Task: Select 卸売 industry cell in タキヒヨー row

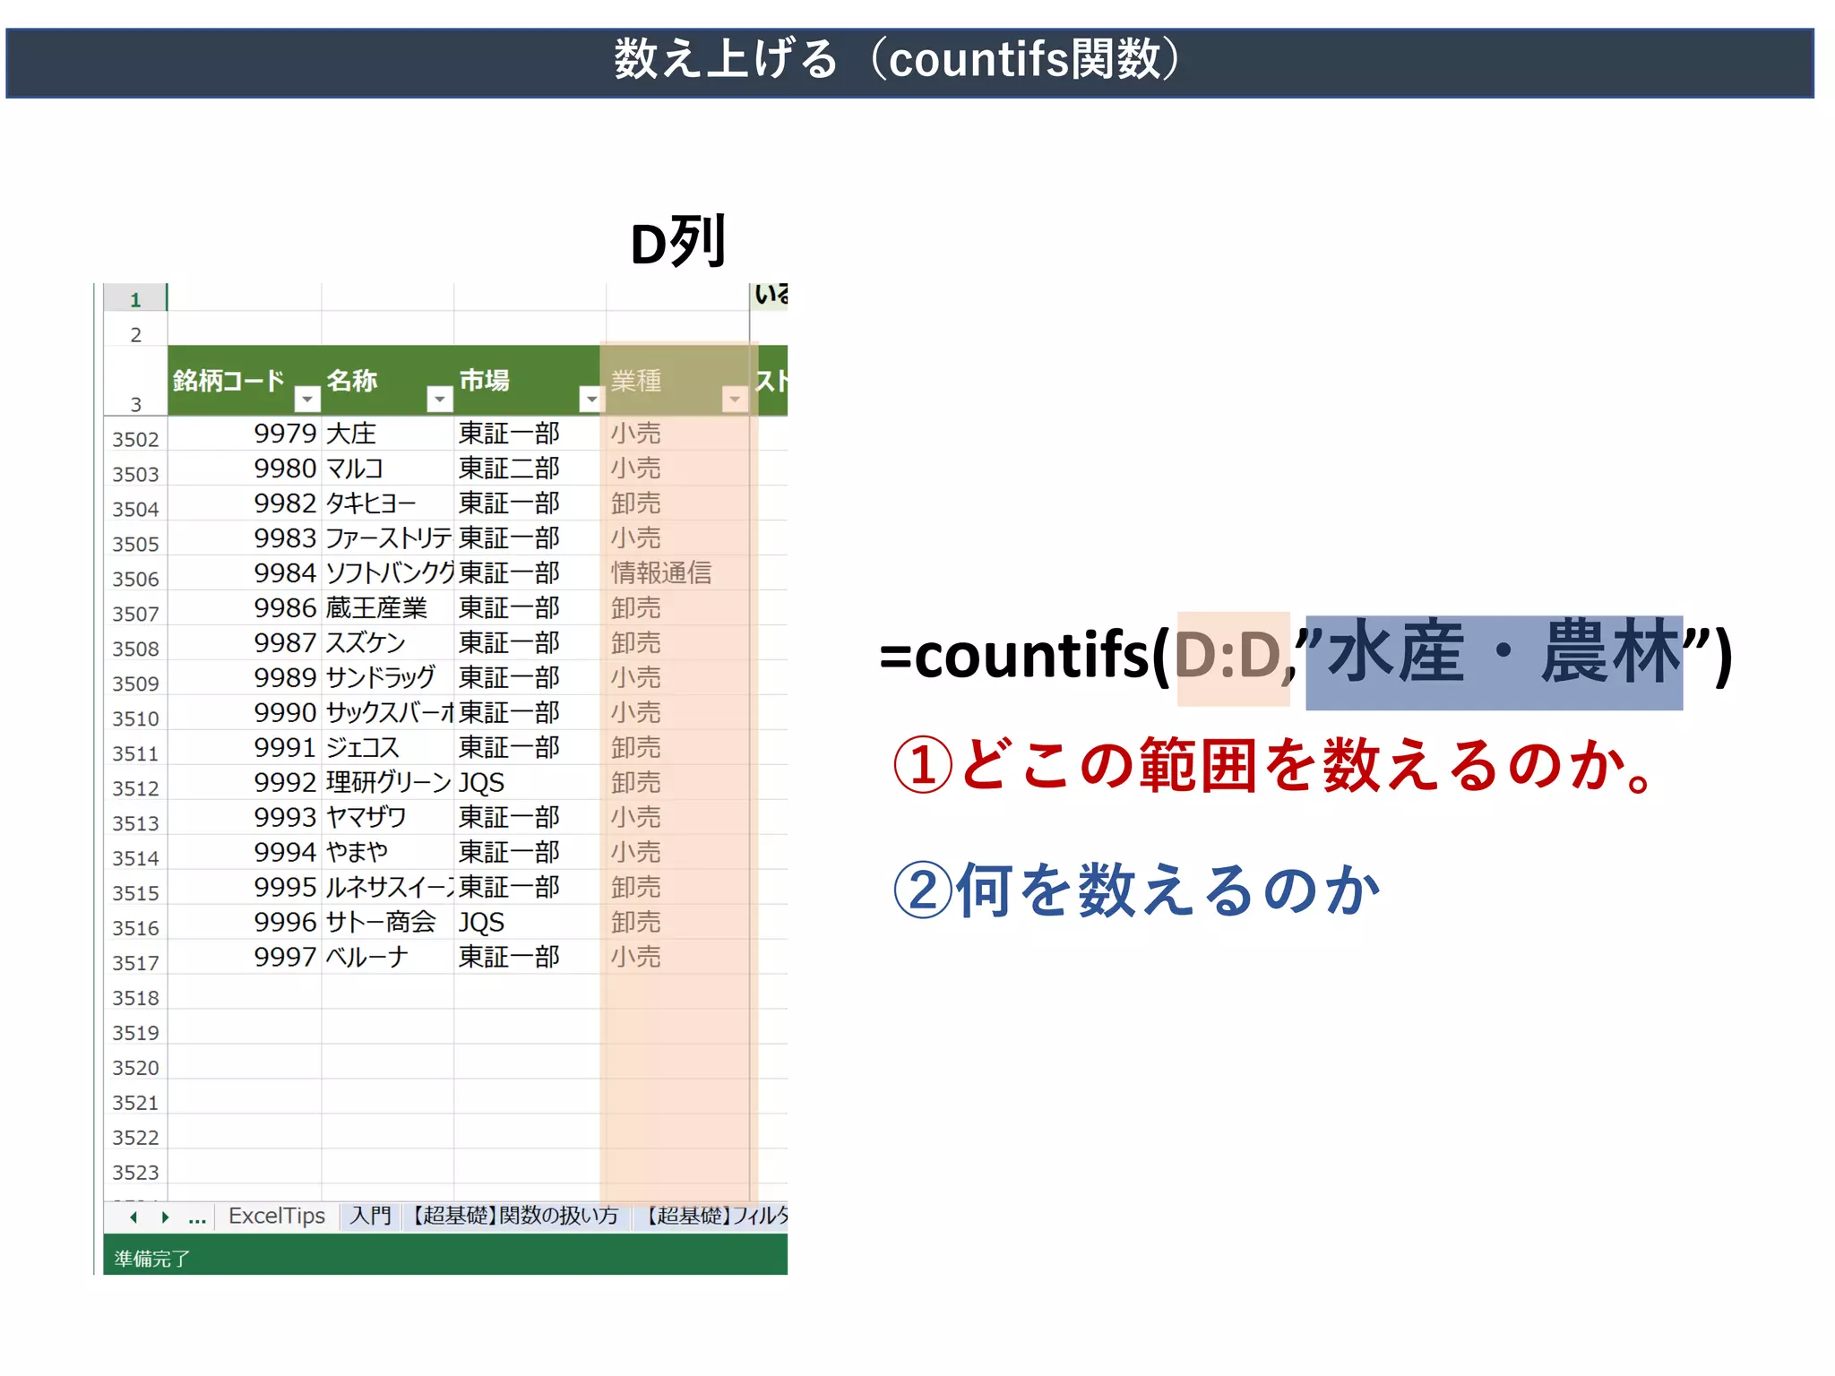Action: (677, 503)
